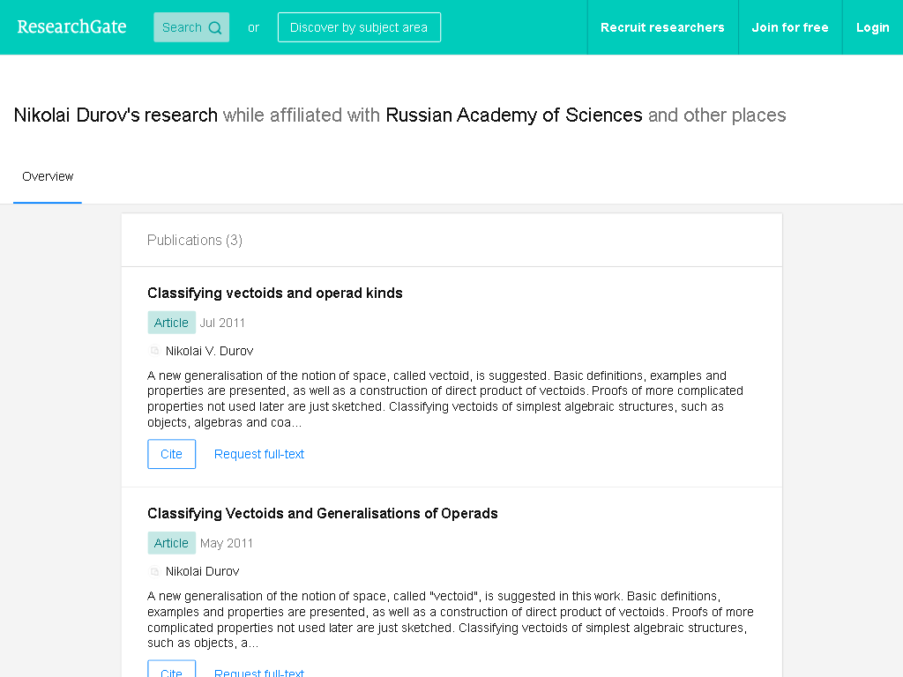Click Join for free

click(789, 27)
